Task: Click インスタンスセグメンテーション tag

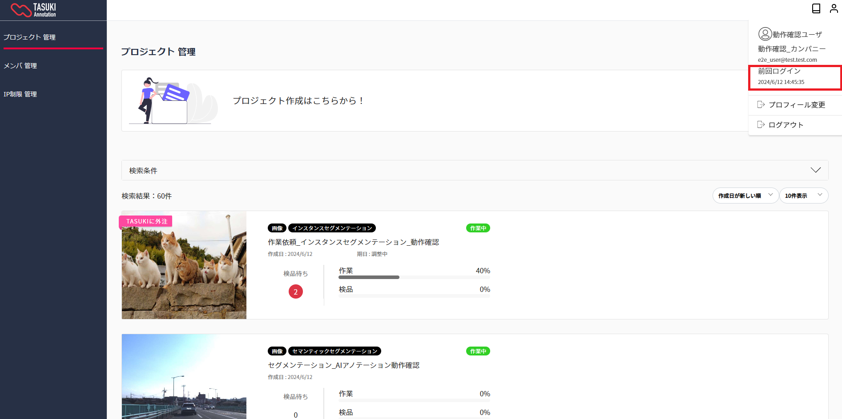Action: click(x=332, y=228)
